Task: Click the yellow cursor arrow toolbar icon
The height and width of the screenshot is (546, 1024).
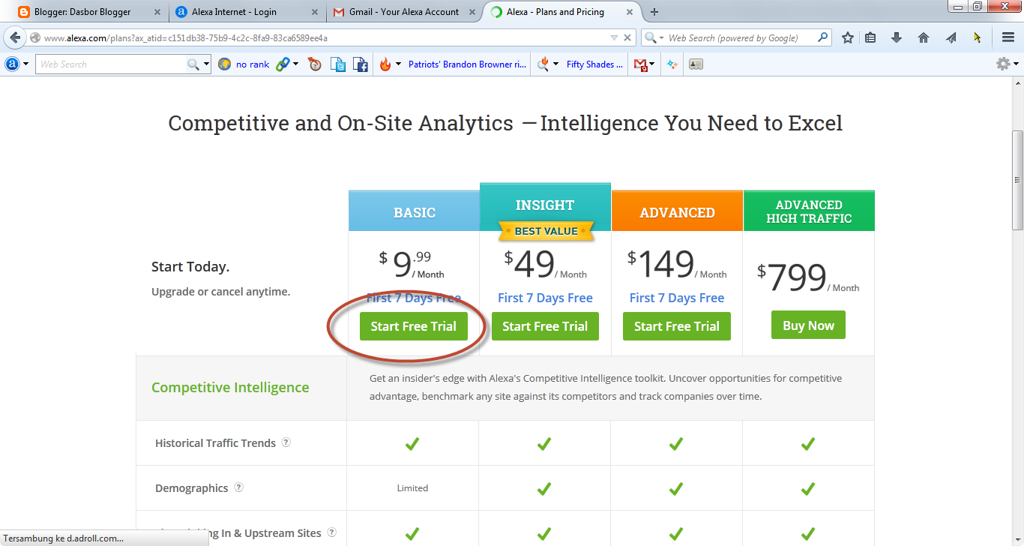Action: tap(978, 37)
